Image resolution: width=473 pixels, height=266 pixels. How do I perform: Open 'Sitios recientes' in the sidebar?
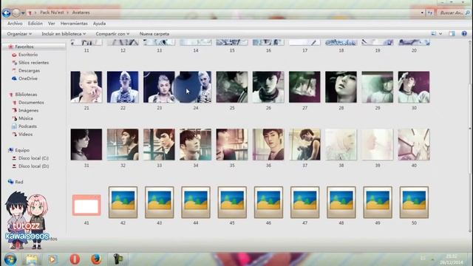(33, 62)
